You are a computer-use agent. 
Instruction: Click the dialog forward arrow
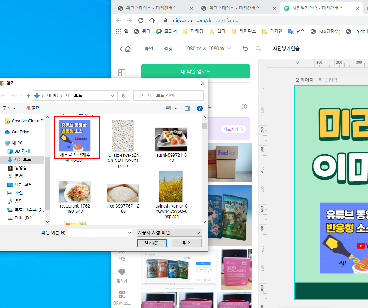tap(13, 96)
